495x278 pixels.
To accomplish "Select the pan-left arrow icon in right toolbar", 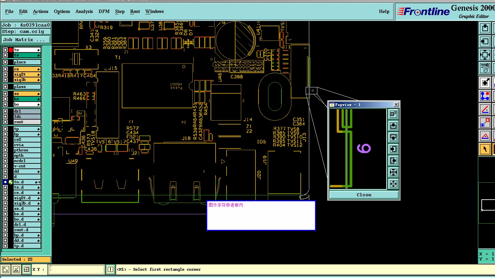I will [x=485, y=42].
